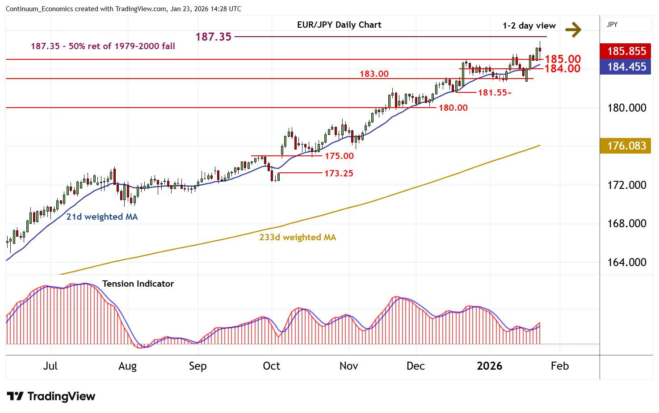659x413 pixels.
Task: Click the TradingView logo icon
Action: click(15, 396)
